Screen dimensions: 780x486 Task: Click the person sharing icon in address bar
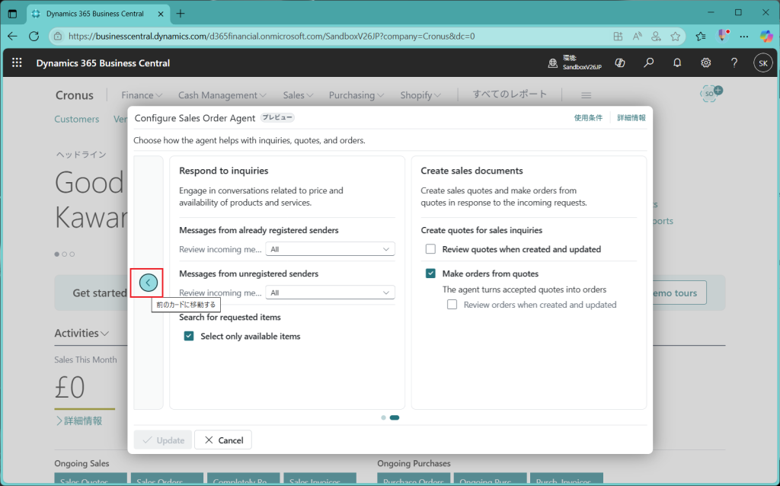pyautogui.click(x=656, y=37)
